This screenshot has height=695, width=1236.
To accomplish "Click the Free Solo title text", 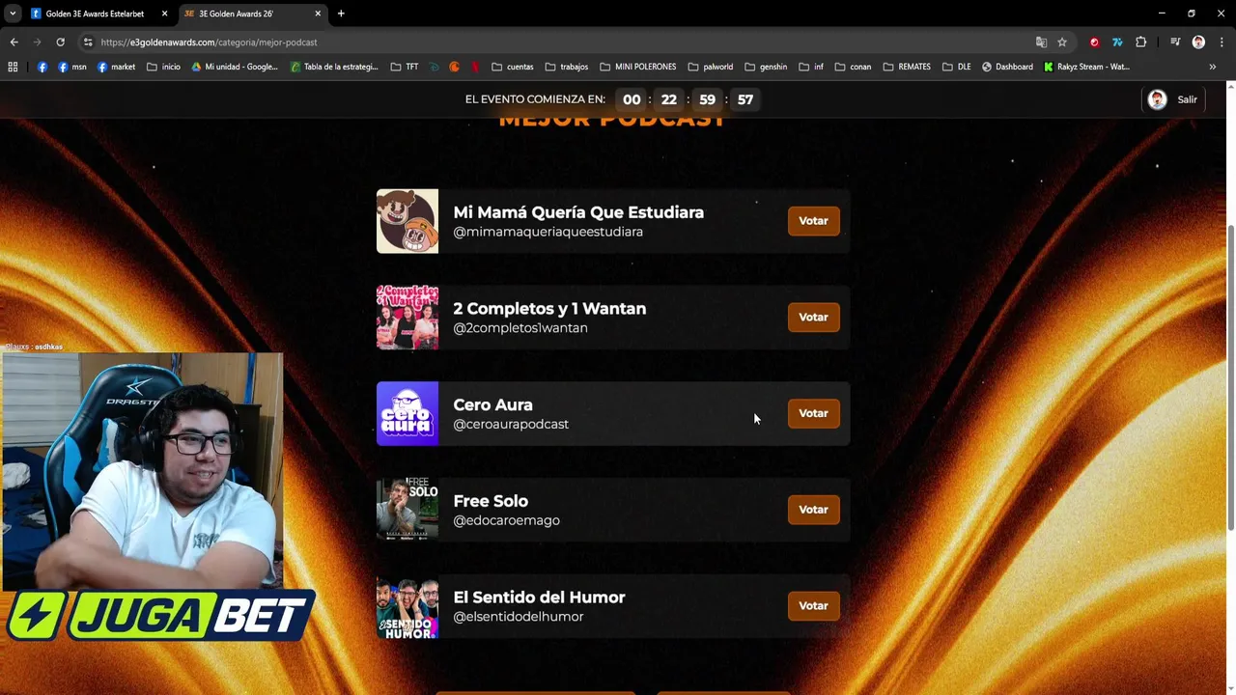I will (491, 501).
